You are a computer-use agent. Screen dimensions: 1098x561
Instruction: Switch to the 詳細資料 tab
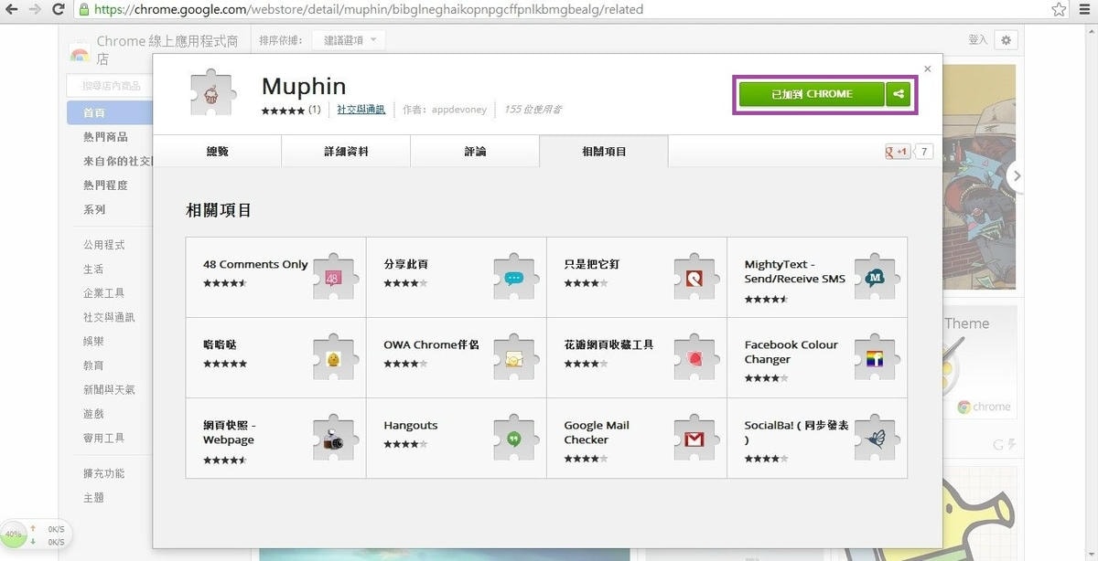[x=346, y=152]
